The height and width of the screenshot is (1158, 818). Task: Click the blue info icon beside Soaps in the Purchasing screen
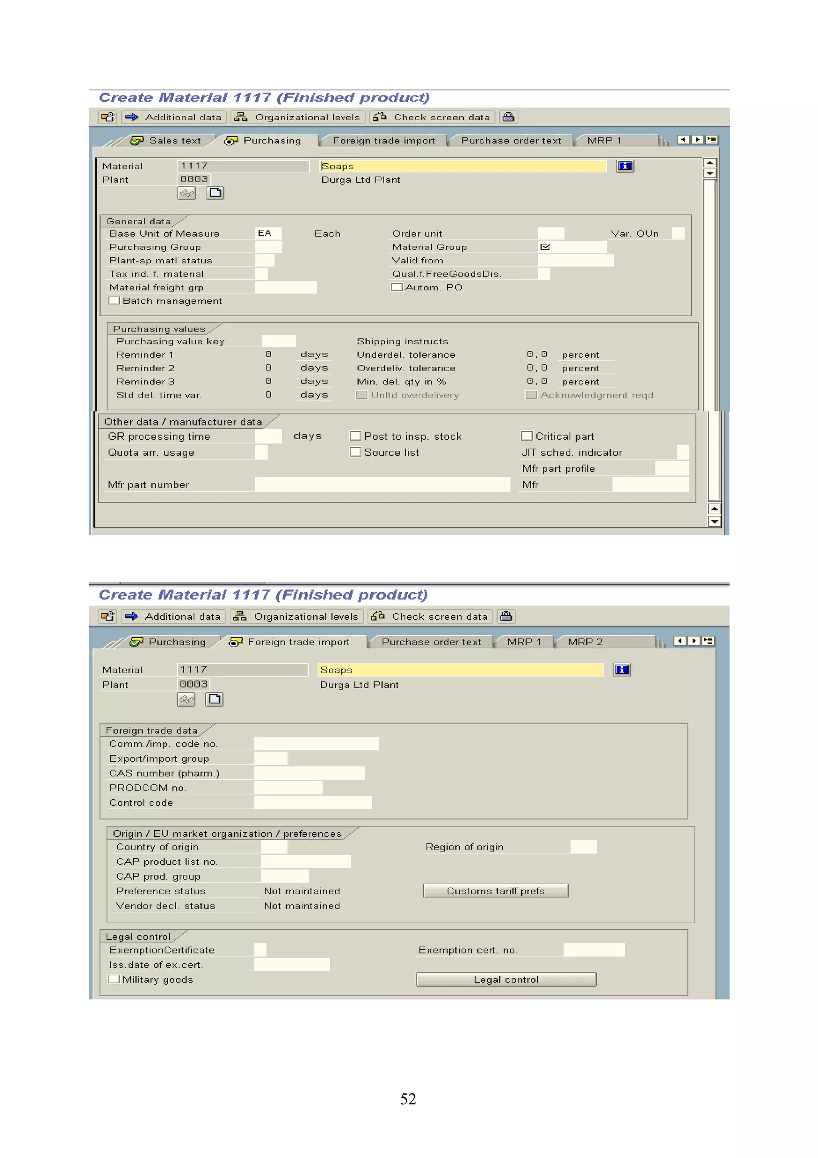coord(624,166)
